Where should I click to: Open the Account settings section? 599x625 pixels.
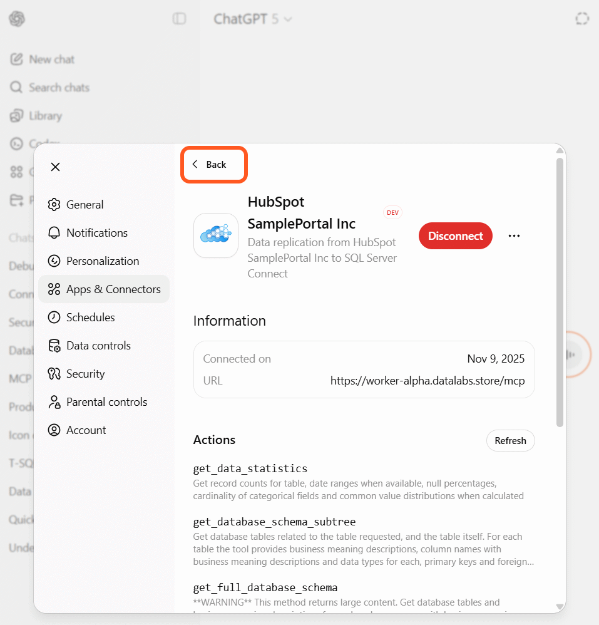coord(83,430)
